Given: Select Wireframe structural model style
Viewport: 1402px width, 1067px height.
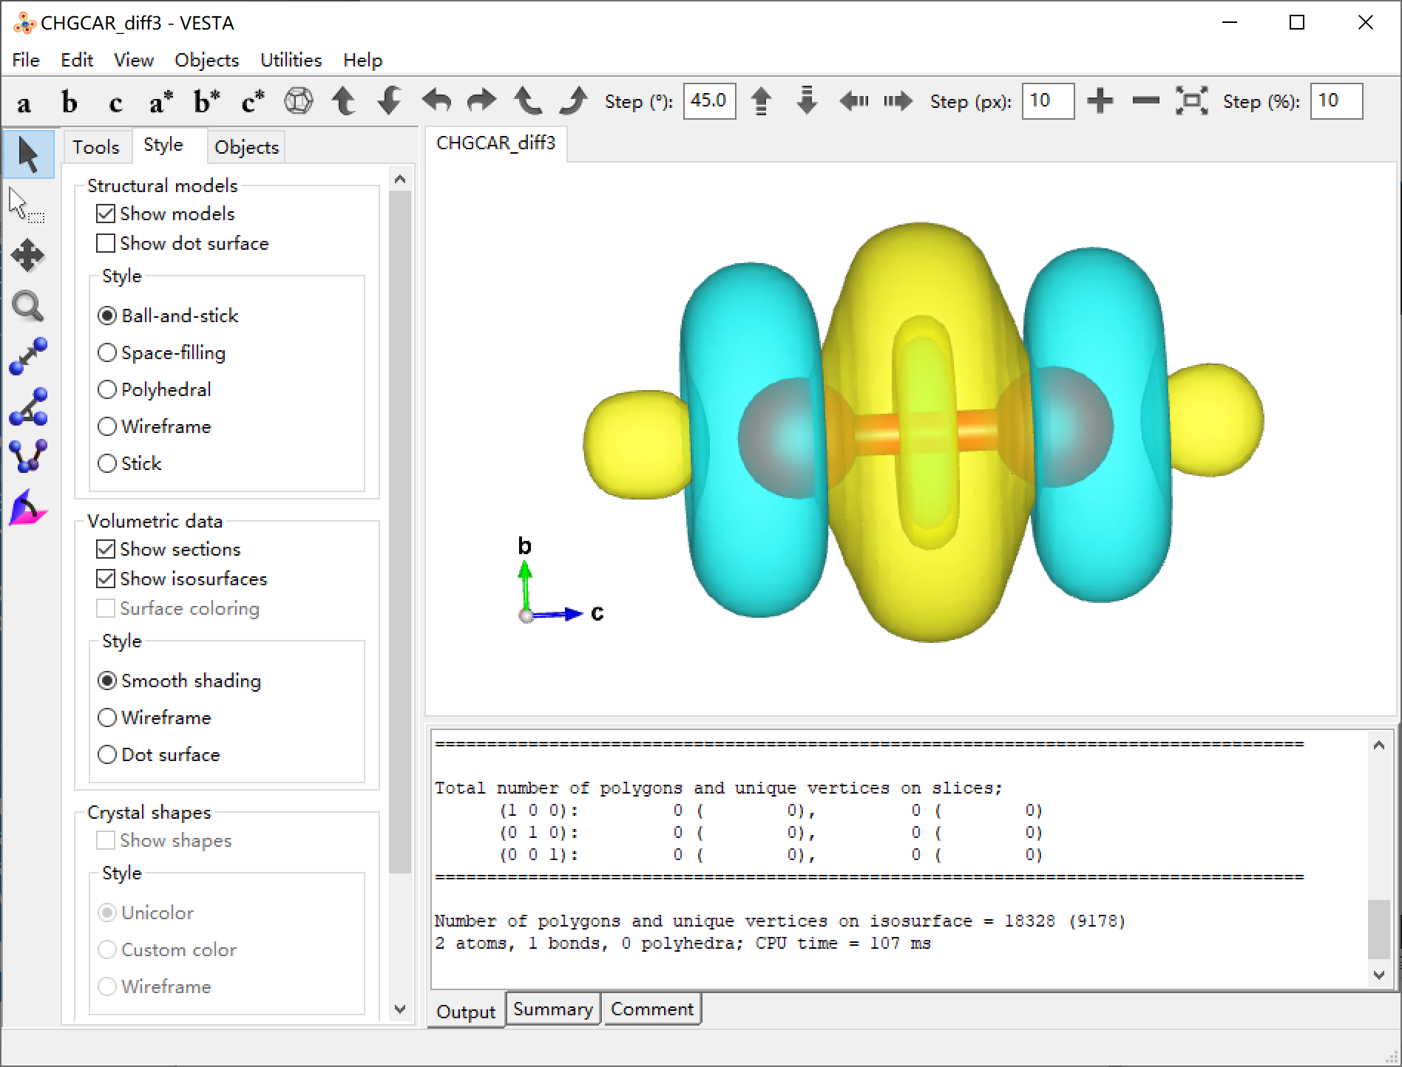Looking at the screenshot, I should tap(107, 427).
